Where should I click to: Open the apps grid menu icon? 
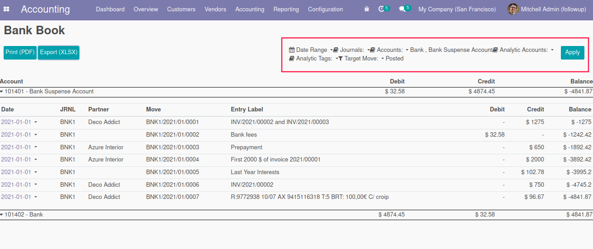[7, 9]
